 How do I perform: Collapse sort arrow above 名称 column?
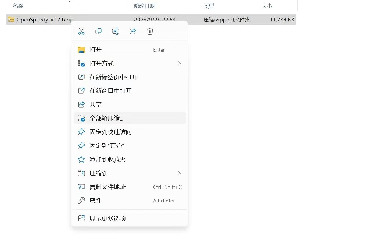point(71,2)
